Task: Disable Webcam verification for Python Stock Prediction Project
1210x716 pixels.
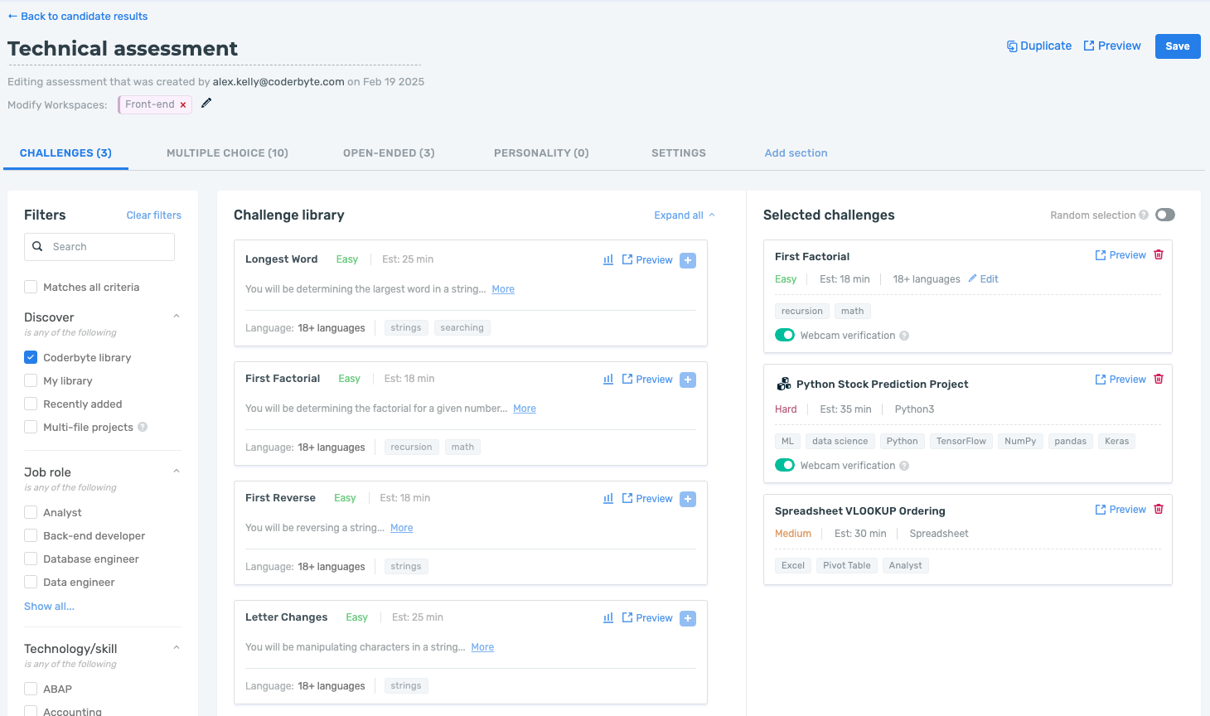Action: point(784,465)
